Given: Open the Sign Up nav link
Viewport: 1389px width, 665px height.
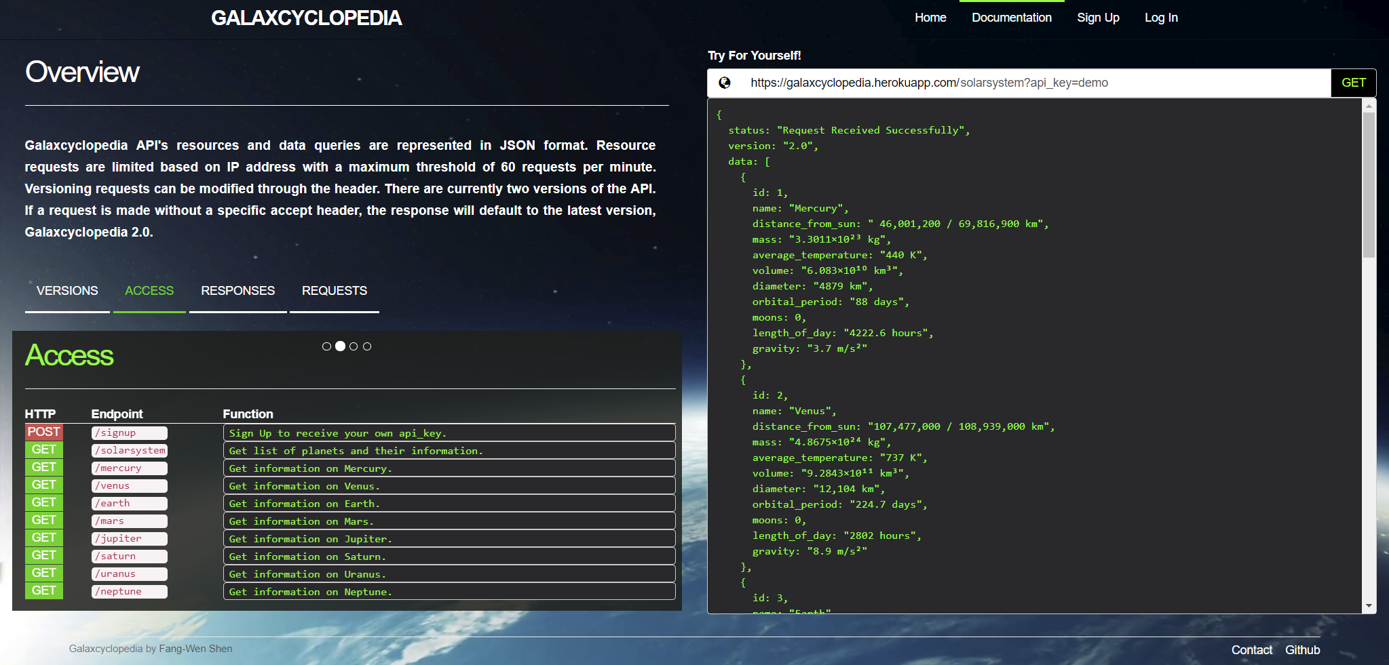Looking at the screenshot, I should 1098,18.
